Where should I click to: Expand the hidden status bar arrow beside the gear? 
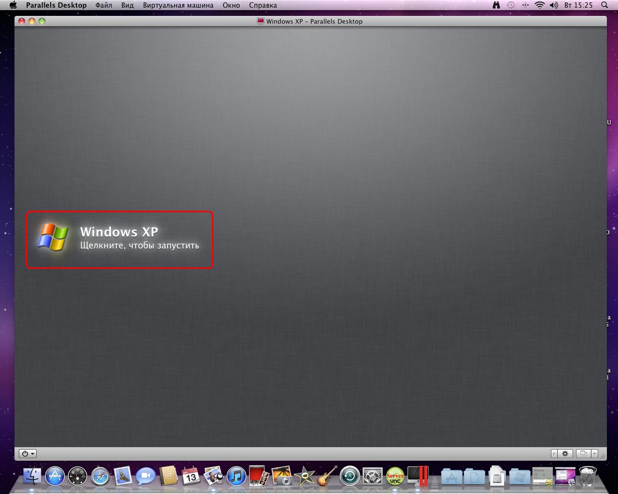pos(554,453)
